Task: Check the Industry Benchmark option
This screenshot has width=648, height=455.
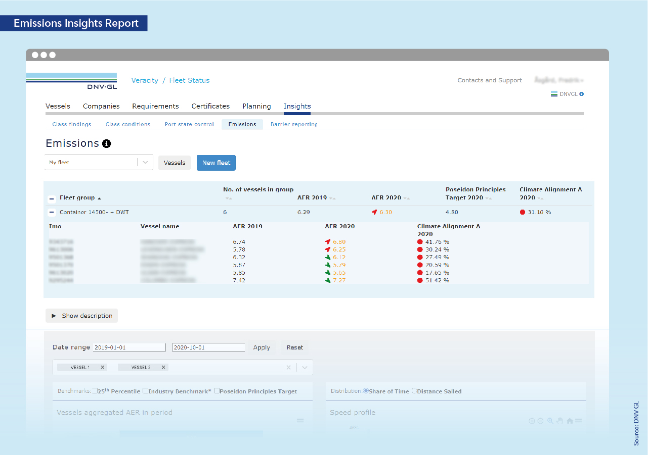Action: 146,391
